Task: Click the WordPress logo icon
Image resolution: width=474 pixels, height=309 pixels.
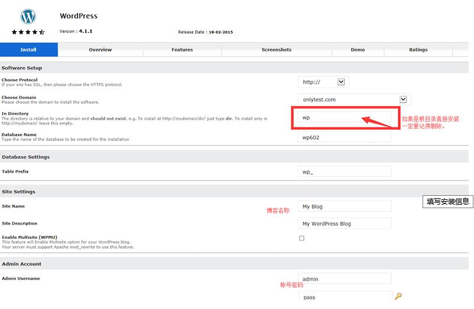Action: coord(28,17)
